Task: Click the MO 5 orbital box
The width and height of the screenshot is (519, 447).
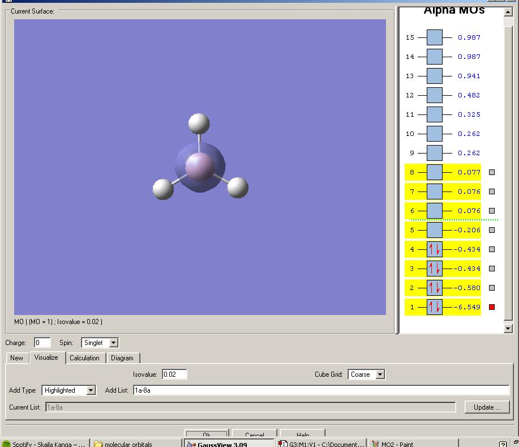Action: pyautogui.click(x=434, y=230)
